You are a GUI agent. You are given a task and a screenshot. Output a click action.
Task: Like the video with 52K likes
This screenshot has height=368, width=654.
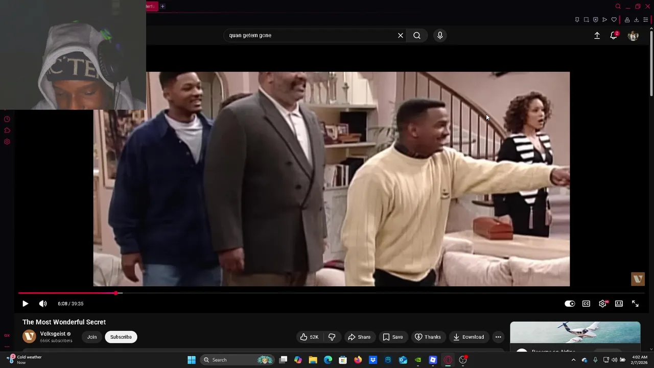coord(310,337)
